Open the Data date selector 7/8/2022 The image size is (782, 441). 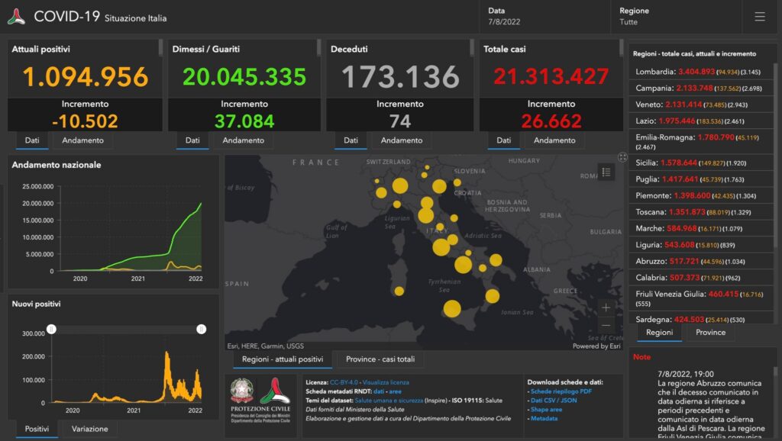(x=544, y=17)
